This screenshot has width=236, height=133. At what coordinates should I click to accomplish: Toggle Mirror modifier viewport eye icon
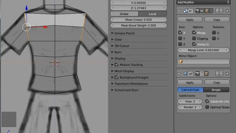(202, 11)
